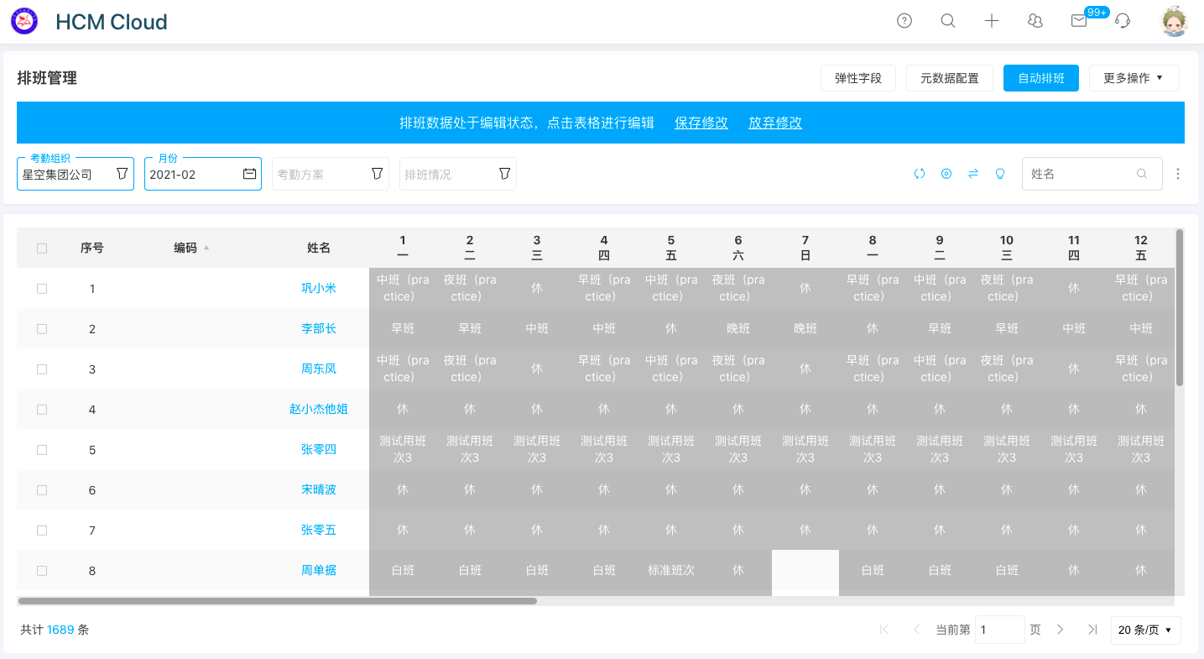The width and height of the screenshot is (1204, 659).
Task: Click filter funnel in 考勤组织 field
Action: [122, 173]
